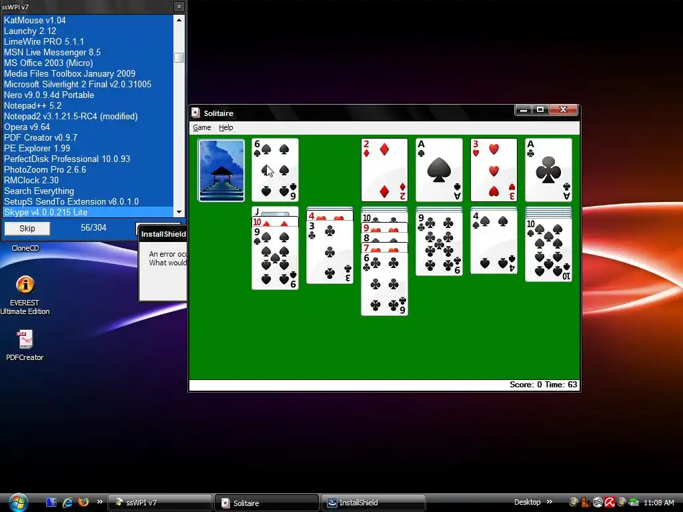Click the Solitaire title bar icon
The height and width of the screenshot is (512, 683).
click(196, 113)
